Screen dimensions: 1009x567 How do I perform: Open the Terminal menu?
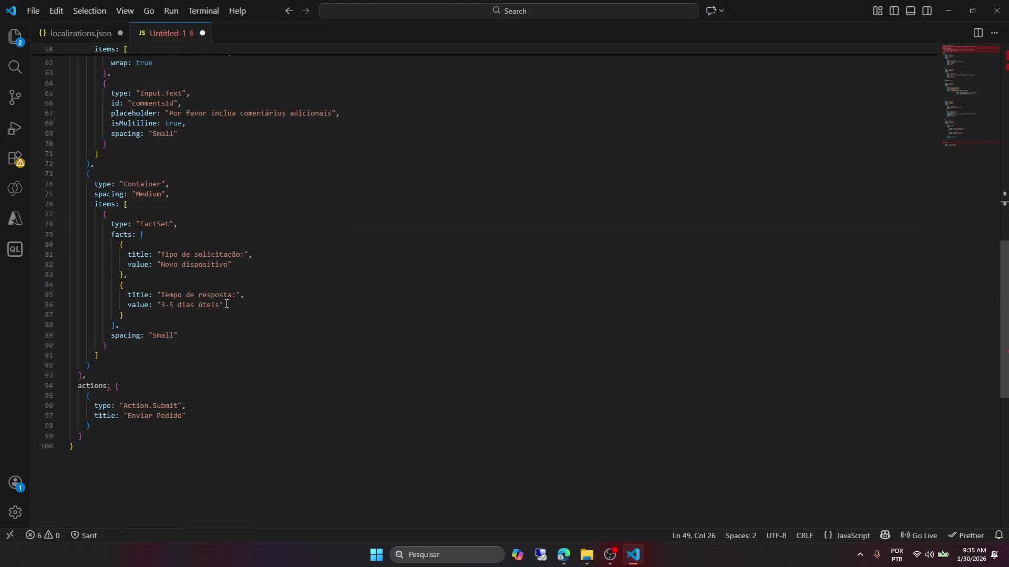[x=203, y=10]
